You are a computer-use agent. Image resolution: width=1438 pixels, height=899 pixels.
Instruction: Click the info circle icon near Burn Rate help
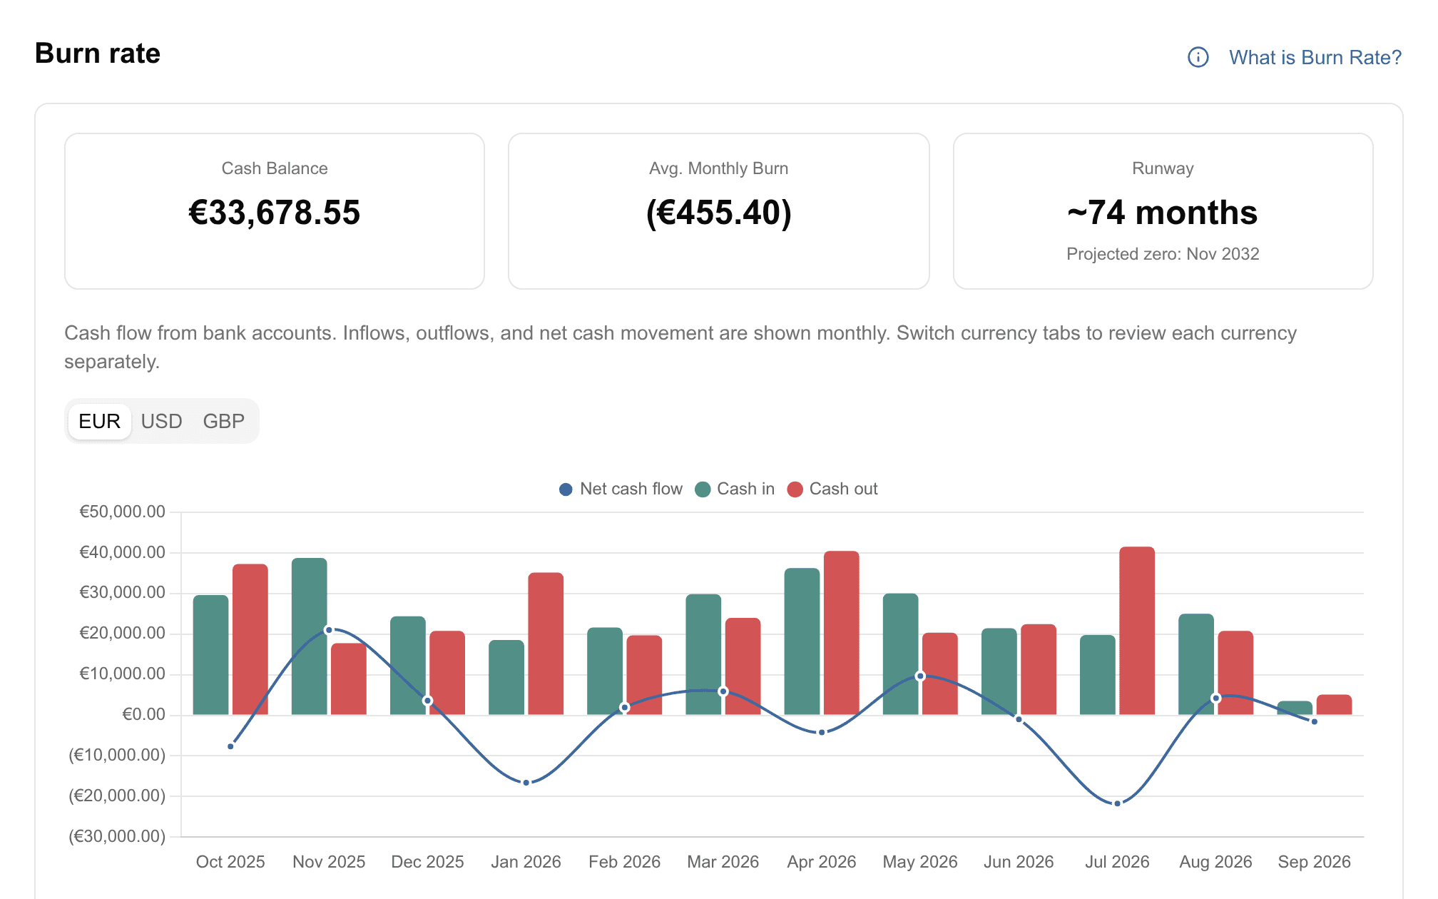(1198, 57)
